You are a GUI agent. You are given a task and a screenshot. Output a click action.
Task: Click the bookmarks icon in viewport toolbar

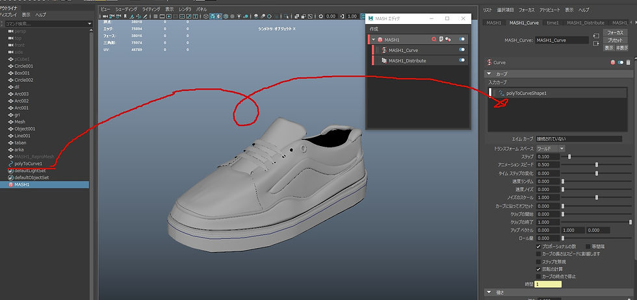click(125, 16)
